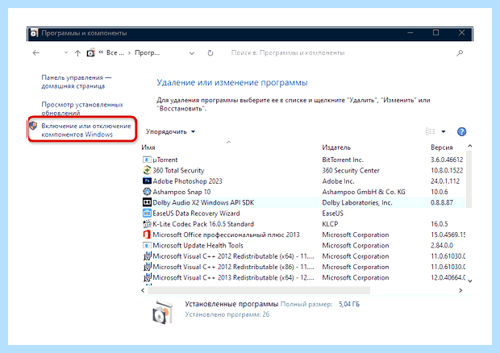Image resolution: width=500 pixels, height=353 pixels.
Task: Open help with the question mark icon
Action: 461,131
